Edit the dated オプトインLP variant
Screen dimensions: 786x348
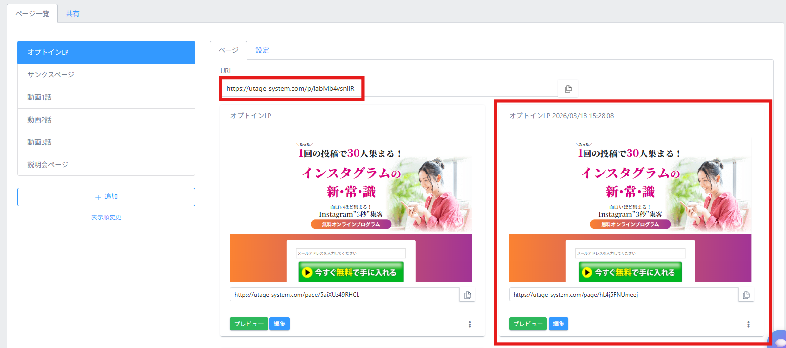pos(559,324)
